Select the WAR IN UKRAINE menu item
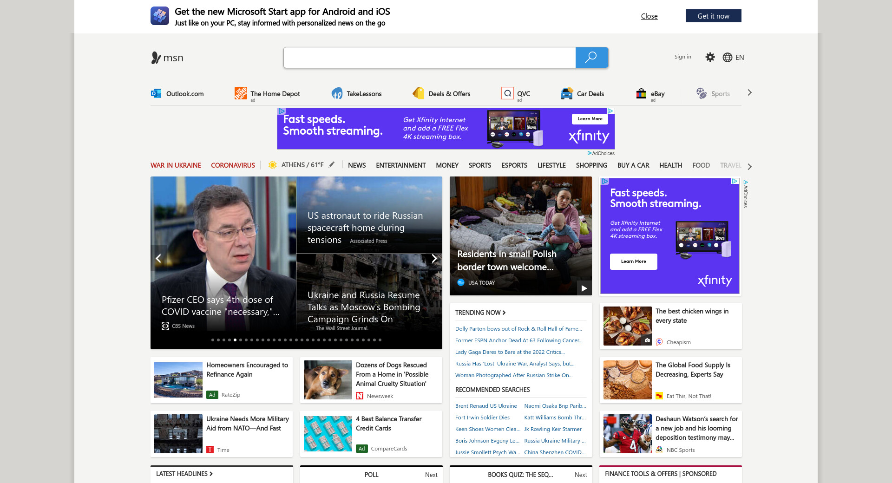The width and height of the screenshot is (892, 483). point(176,165)
